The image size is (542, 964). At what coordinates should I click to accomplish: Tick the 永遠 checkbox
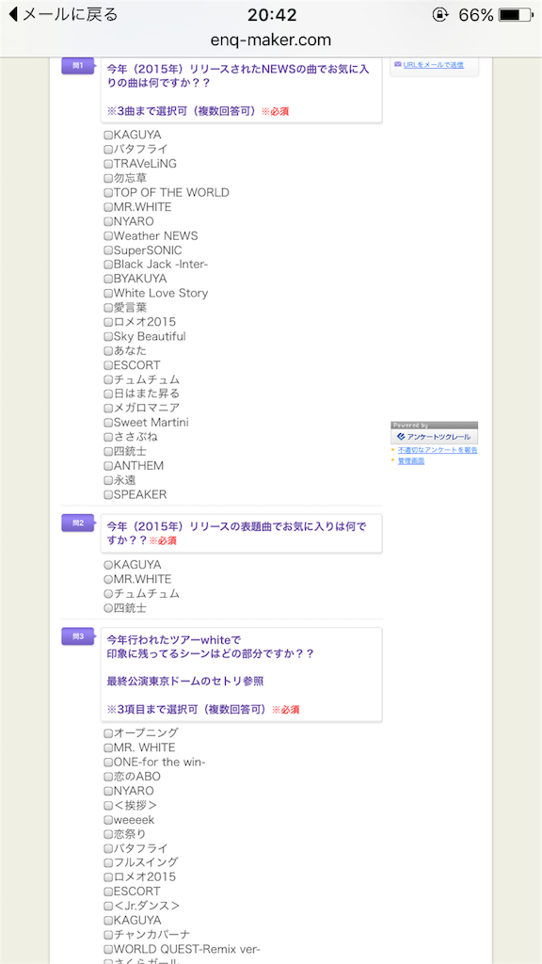pos(108,480)
